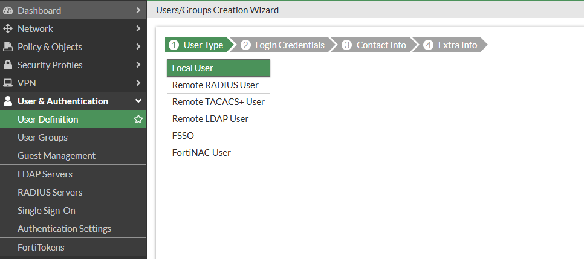
Task: Choose Remote TACACS+ User type
Action: pyautogui.click(x=218, y=101)
